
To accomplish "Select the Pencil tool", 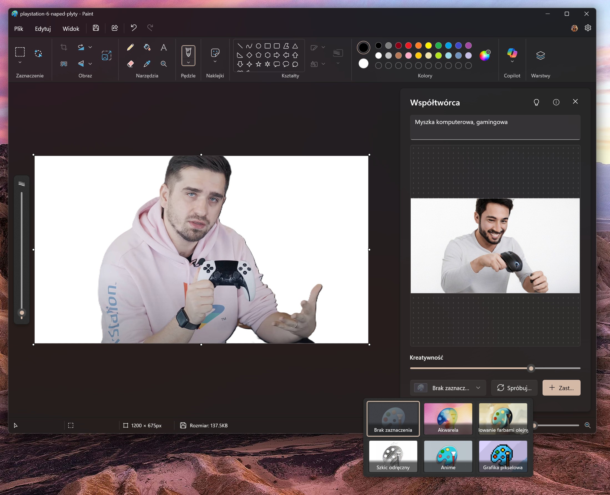I will coord(130,47).
